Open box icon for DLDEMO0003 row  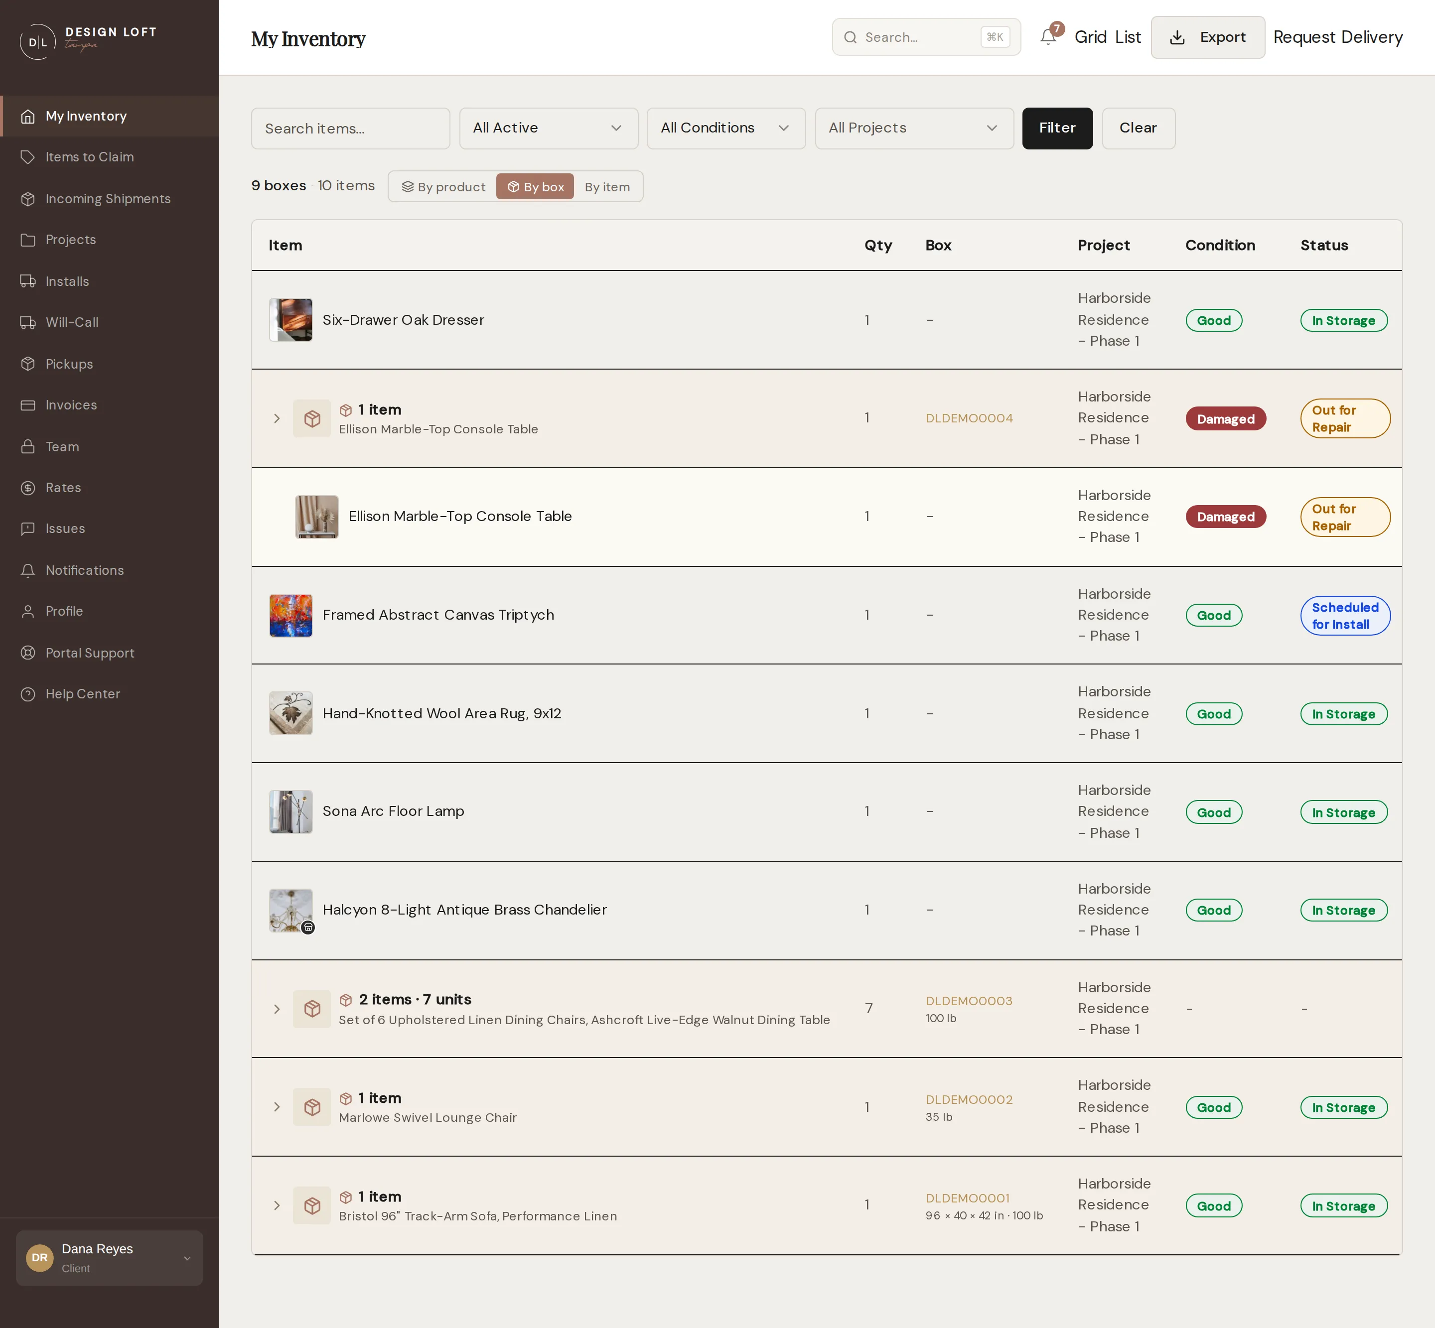point(312,1009)
